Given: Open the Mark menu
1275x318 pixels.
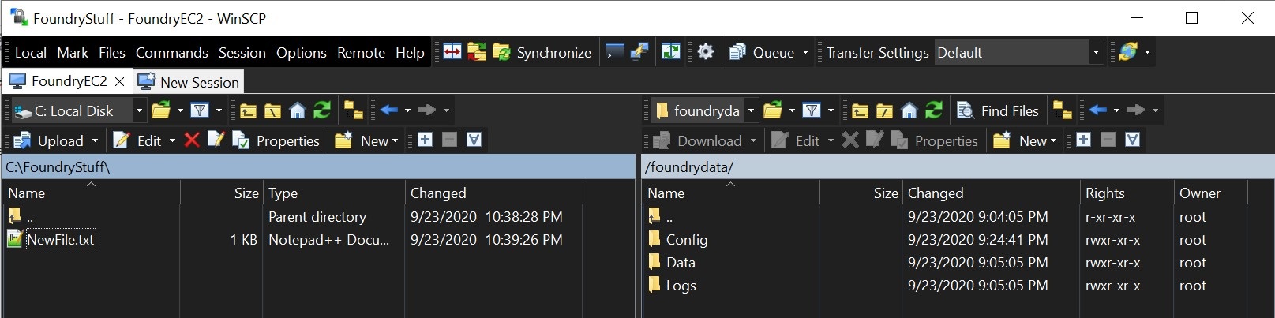Looking at the screenshot, I should coord(73,53).
